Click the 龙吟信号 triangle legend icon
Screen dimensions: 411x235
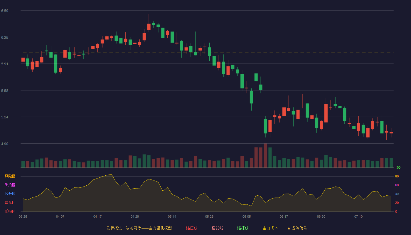coord(289,228)
